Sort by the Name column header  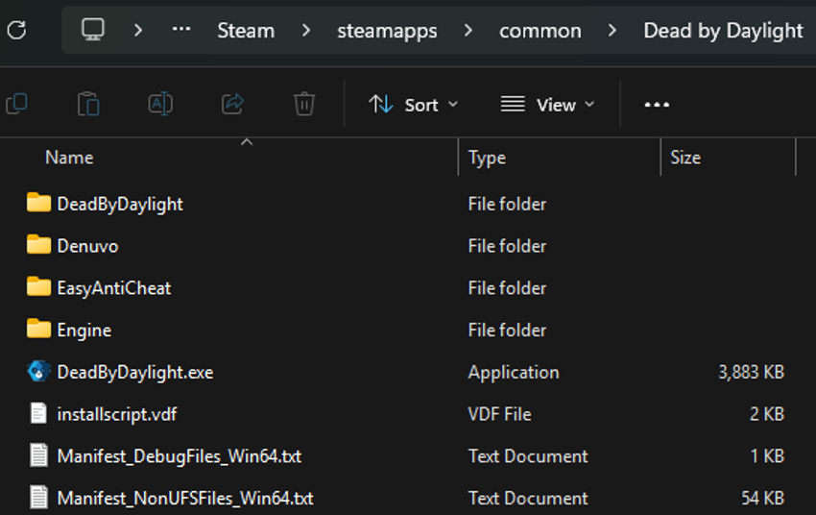pyautogui.click(x=69, y=158)
